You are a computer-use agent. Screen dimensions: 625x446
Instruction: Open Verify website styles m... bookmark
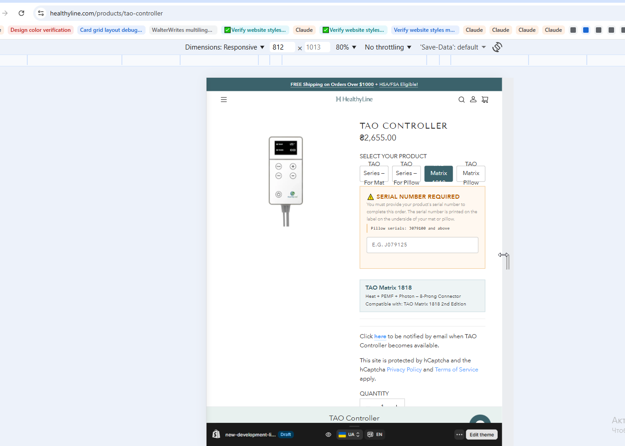click(424, 30)
